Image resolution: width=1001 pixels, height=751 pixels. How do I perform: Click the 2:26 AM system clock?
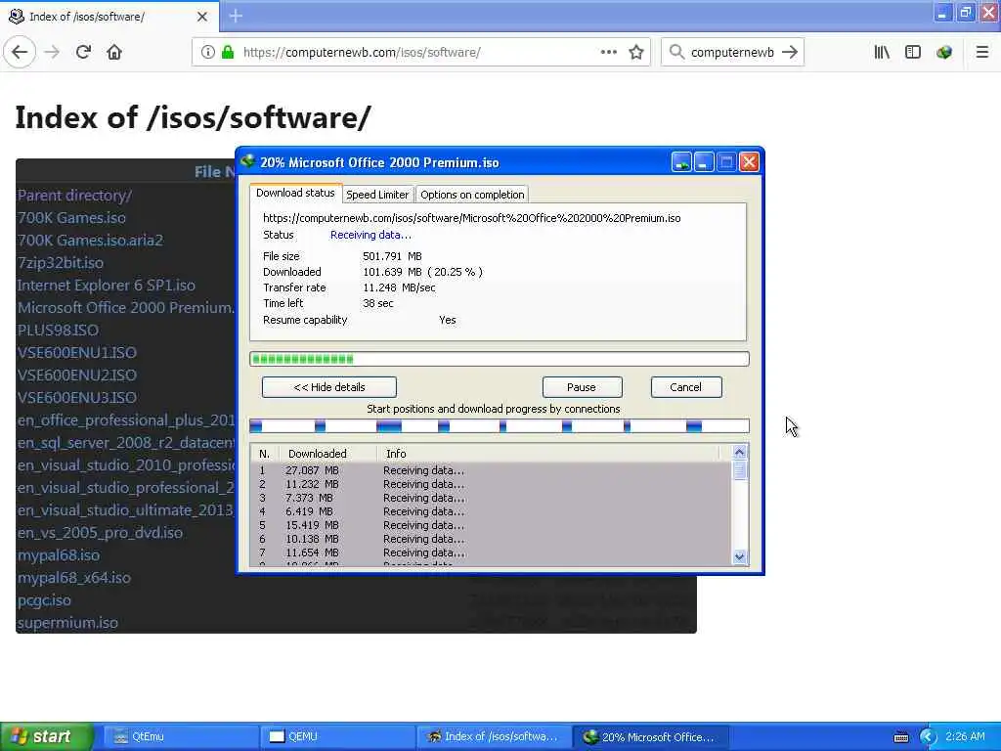(965, 737)
